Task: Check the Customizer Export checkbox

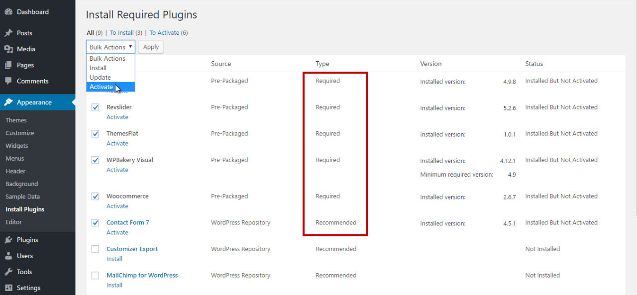Action: click(x=95, y=249)
